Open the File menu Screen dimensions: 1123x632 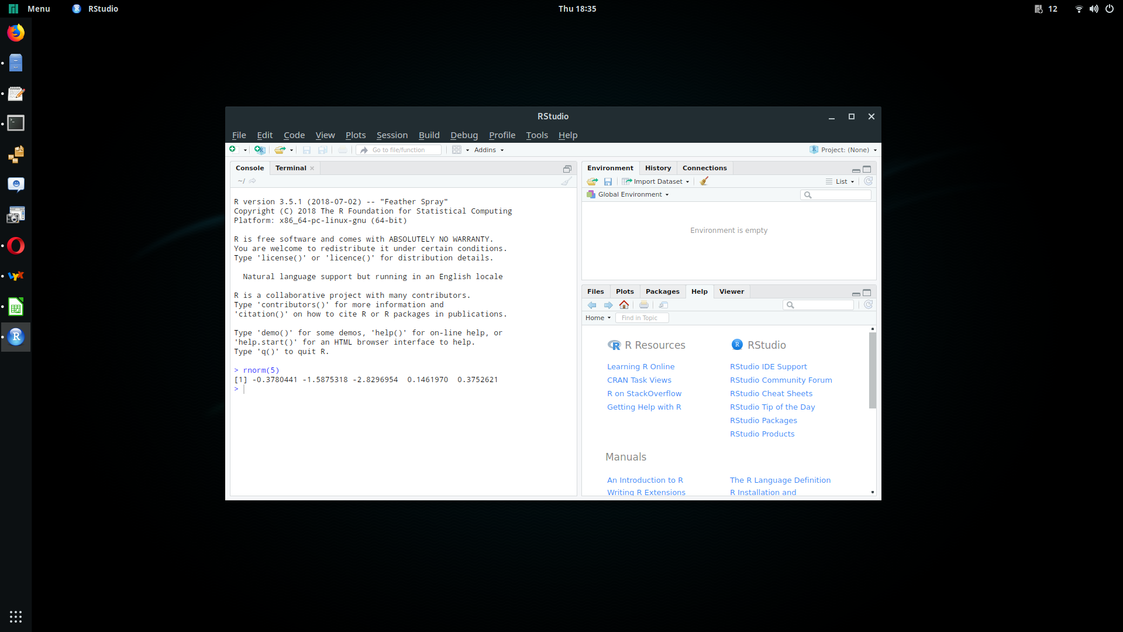coord(239,135)
